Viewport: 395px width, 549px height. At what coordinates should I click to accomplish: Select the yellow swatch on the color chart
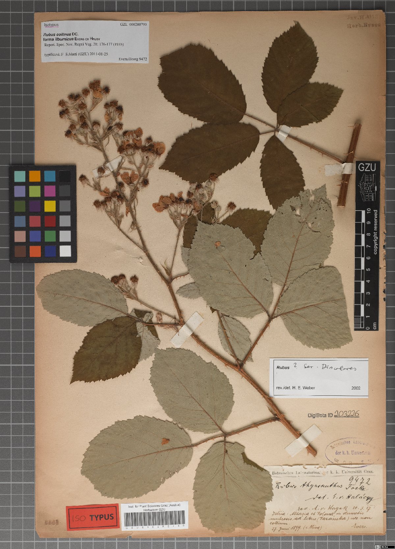click(50, 206)
